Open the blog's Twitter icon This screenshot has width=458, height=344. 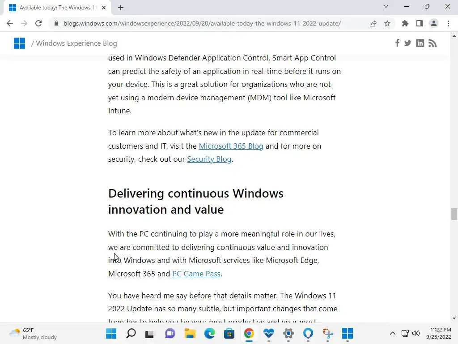(x=408, y=43)
